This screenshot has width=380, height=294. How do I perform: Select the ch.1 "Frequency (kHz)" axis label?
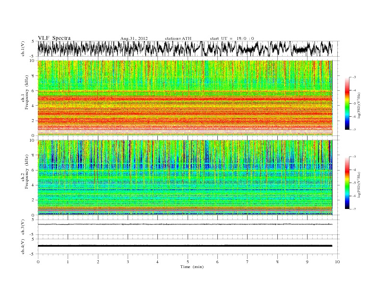[x=27, y=92]
